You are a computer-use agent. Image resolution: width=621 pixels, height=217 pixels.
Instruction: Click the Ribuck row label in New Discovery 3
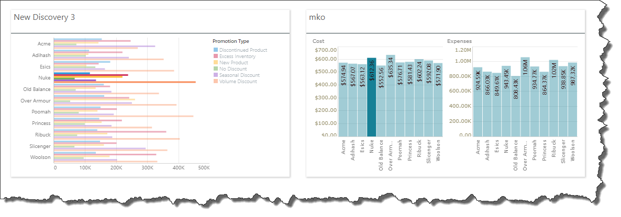tap(43, 135)
